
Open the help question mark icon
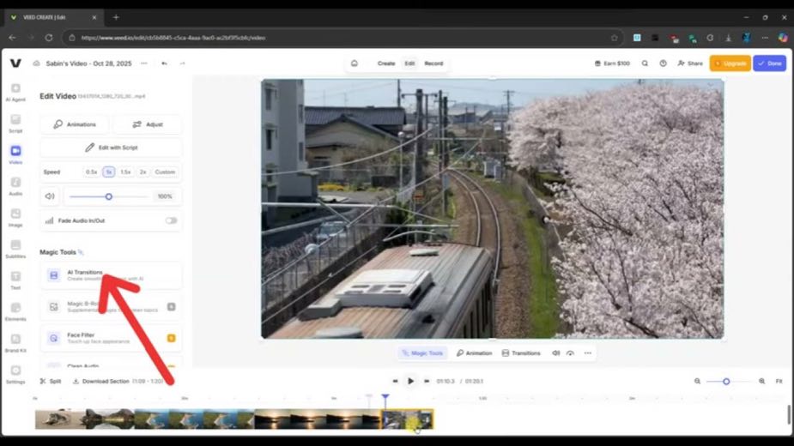click(663, 63)
